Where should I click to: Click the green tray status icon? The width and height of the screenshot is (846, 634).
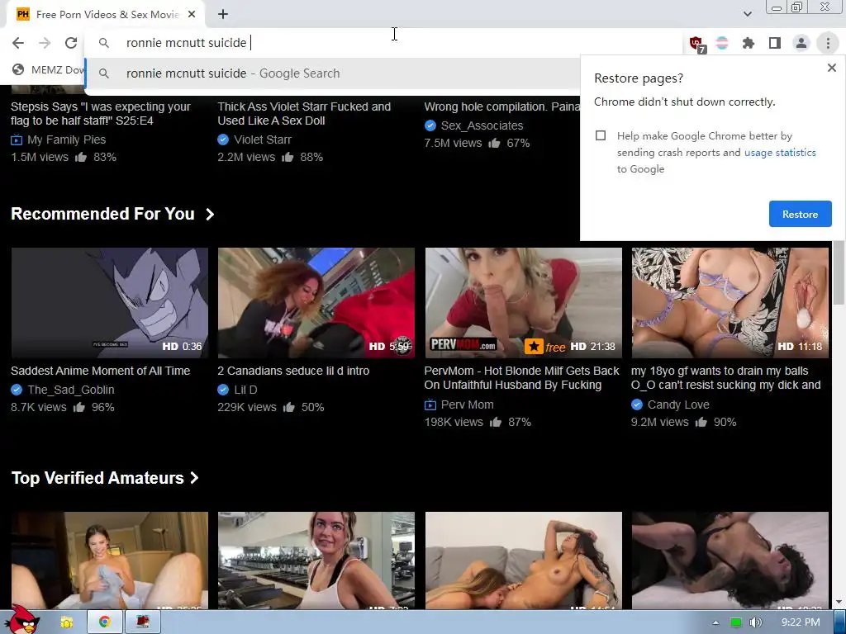point(735,622)
